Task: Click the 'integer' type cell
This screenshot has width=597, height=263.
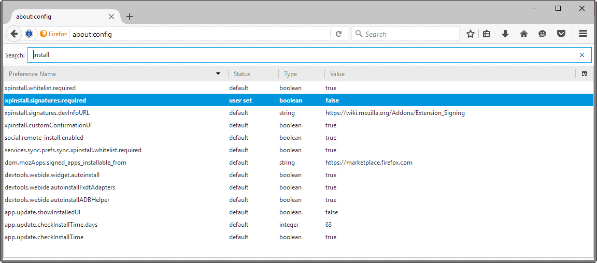Action: (x=289, y=225)
